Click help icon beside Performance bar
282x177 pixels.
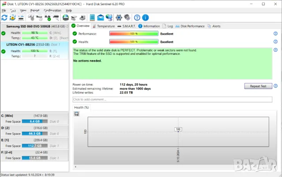(275, 34)
